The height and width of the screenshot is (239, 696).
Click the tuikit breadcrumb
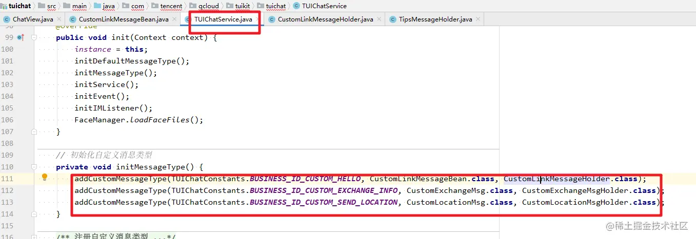(x=243, y=6)
